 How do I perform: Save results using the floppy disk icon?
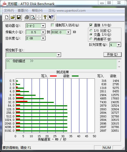coord(19,17)
